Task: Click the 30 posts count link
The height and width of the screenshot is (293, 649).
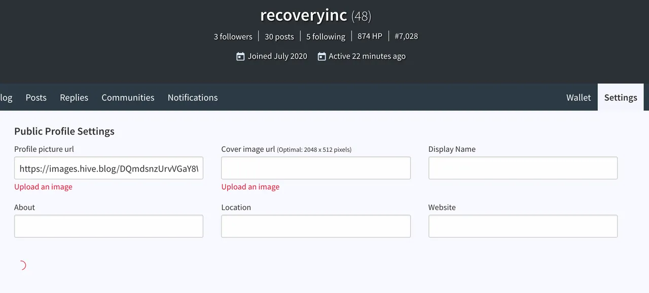Action: pyautogui.click(x=279, y=36)
